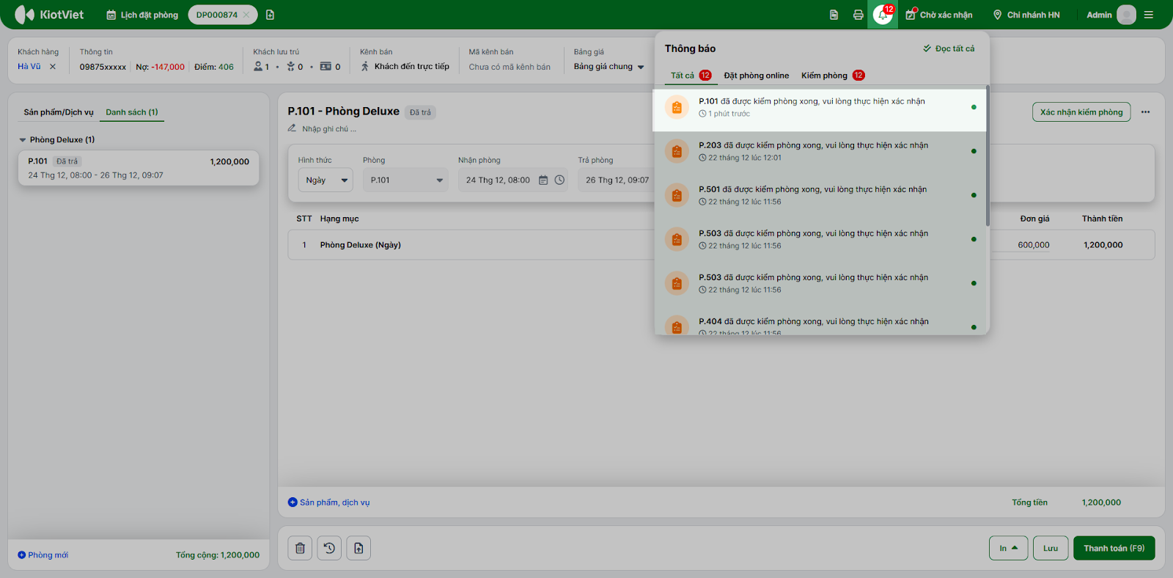Image resolution: width=1173 pixels, height=578 pixels.
Task: Click the Nhận phòng date 24 Thg 12, 08:00
Action: pos(498,180)
